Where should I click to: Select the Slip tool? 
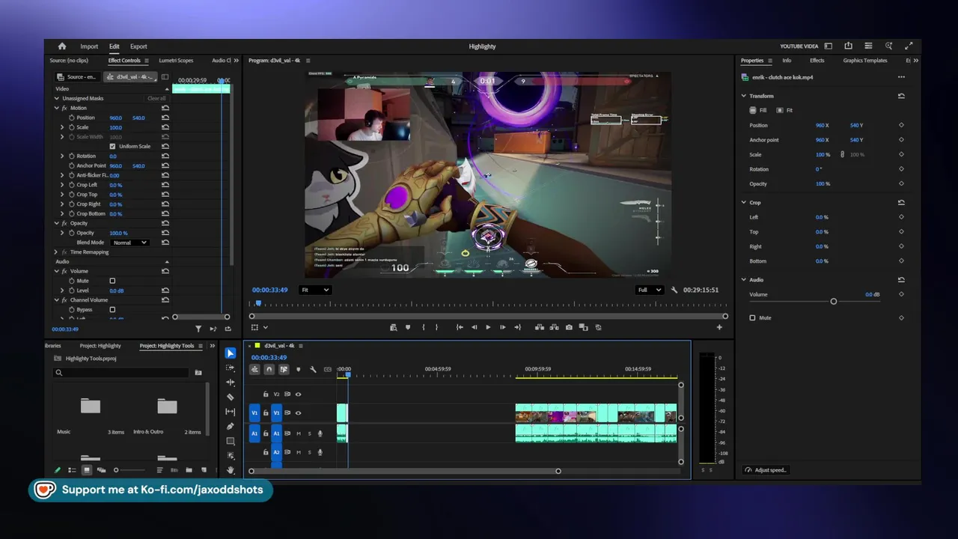tap(231, 412)
